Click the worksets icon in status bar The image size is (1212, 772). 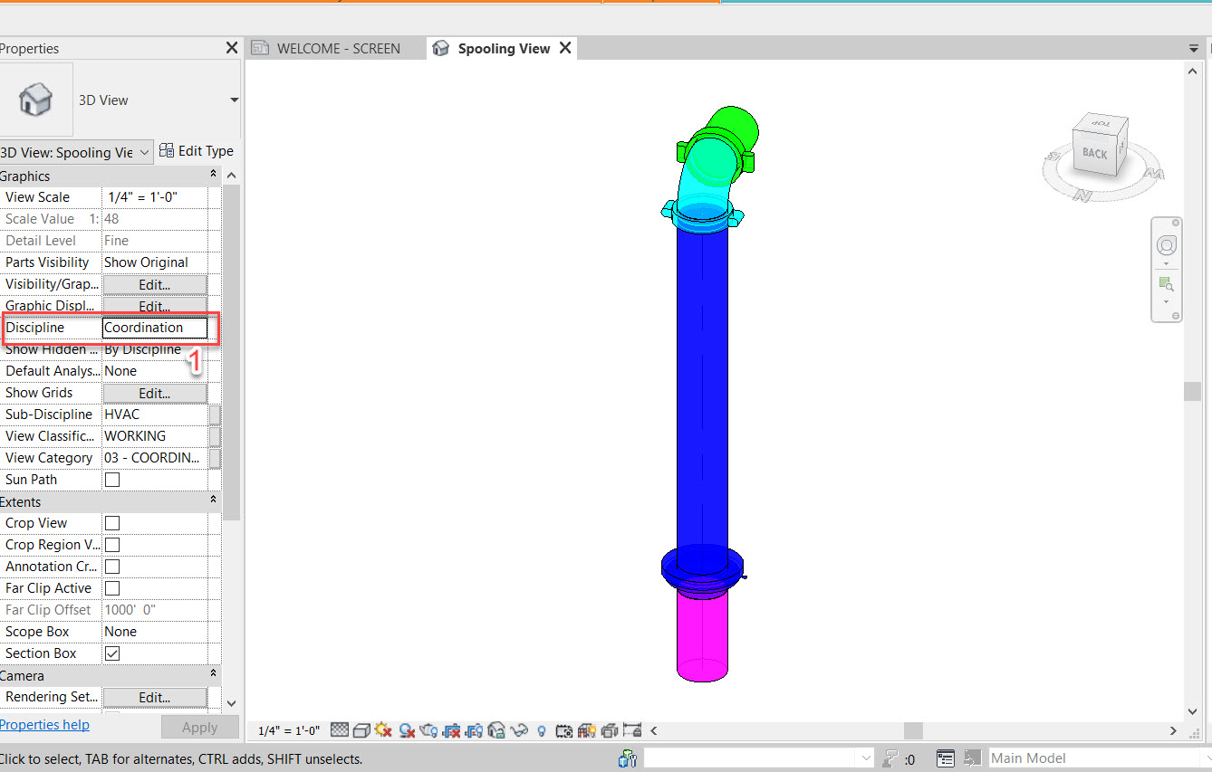tap(626, 758)
